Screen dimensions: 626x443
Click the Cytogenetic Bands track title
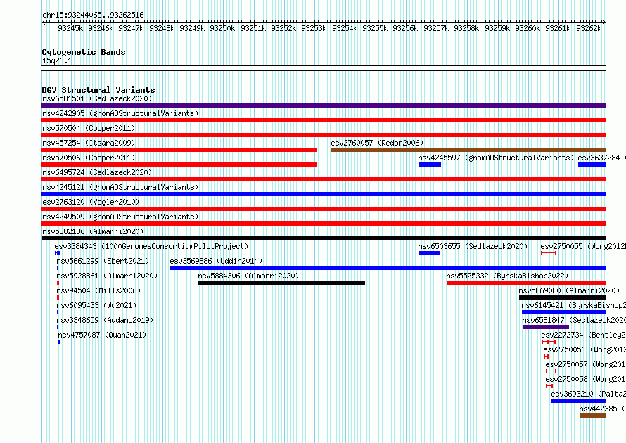coord(84,52)
